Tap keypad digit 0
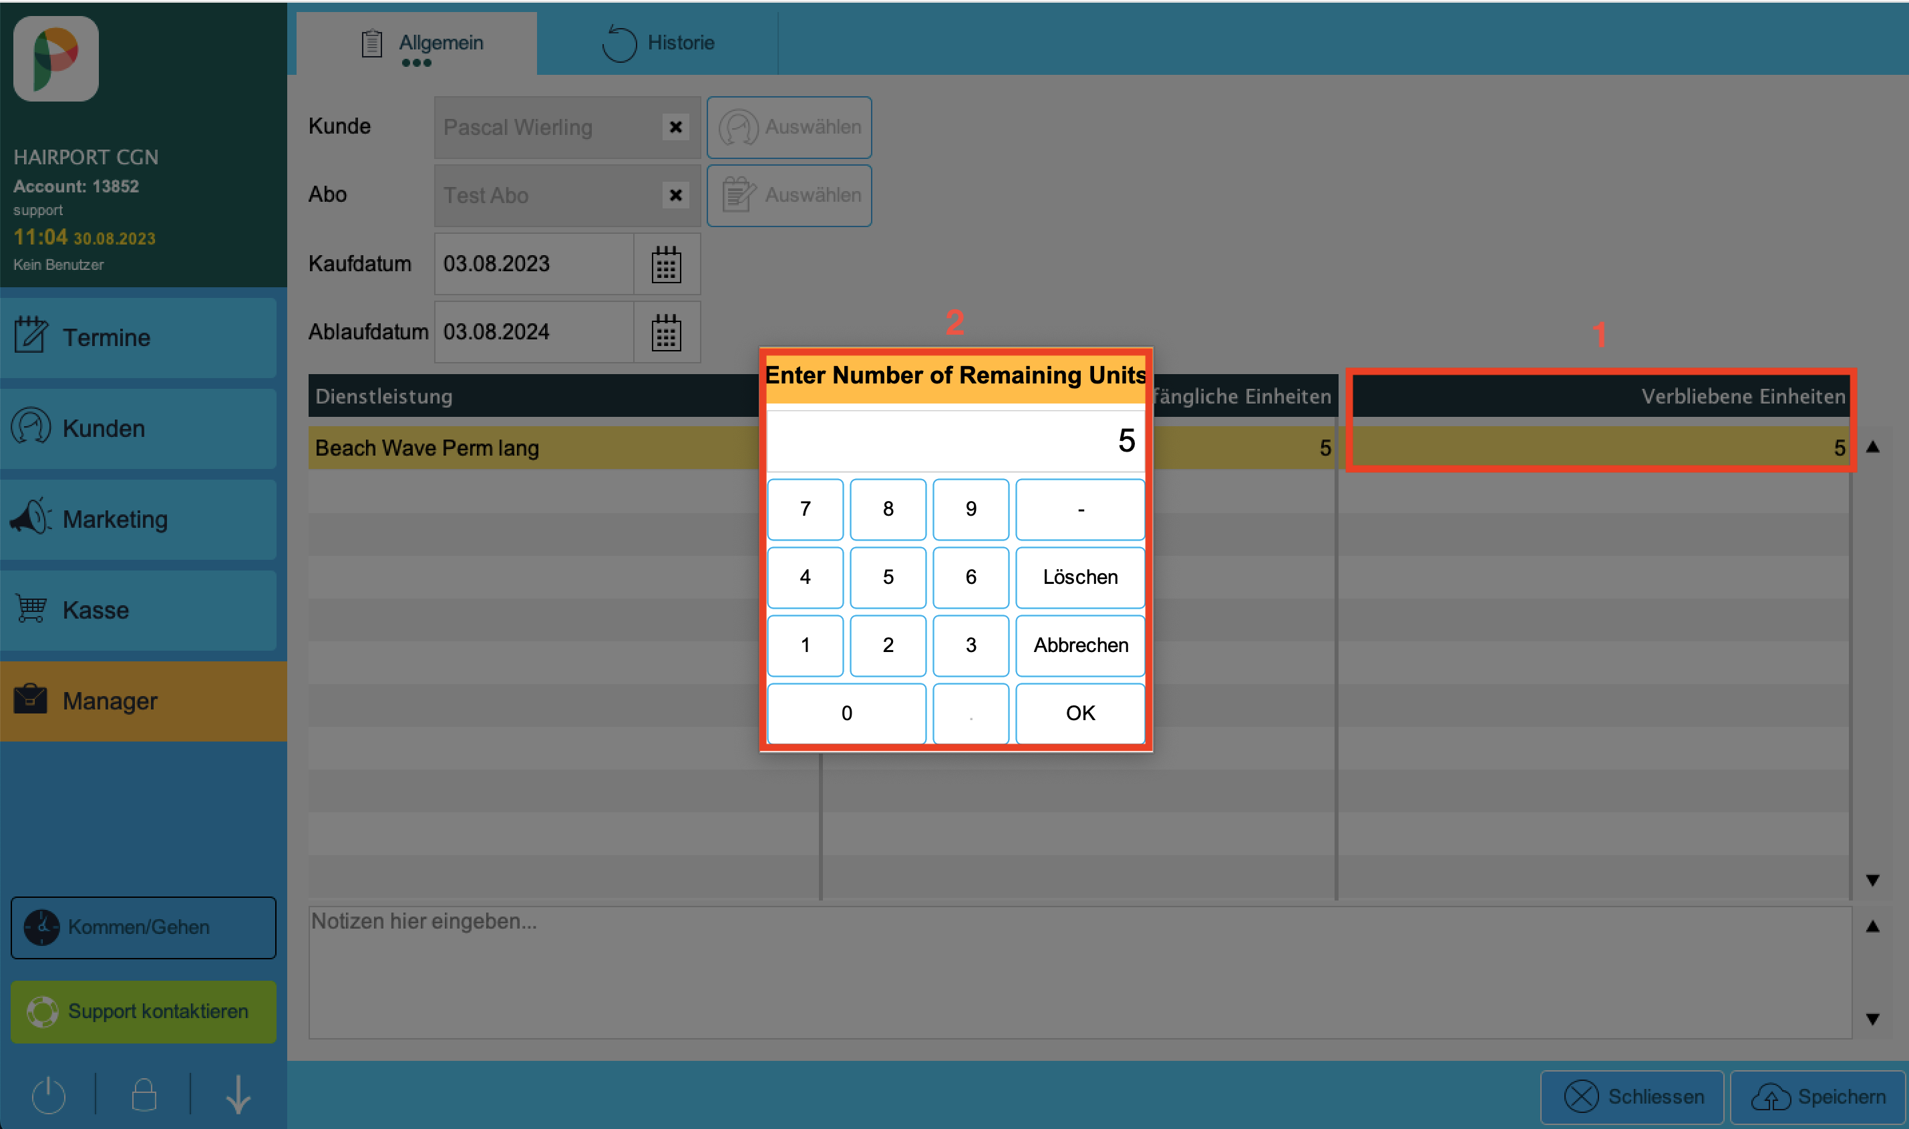This screenshot has width=1909, height=1129. 847,713
